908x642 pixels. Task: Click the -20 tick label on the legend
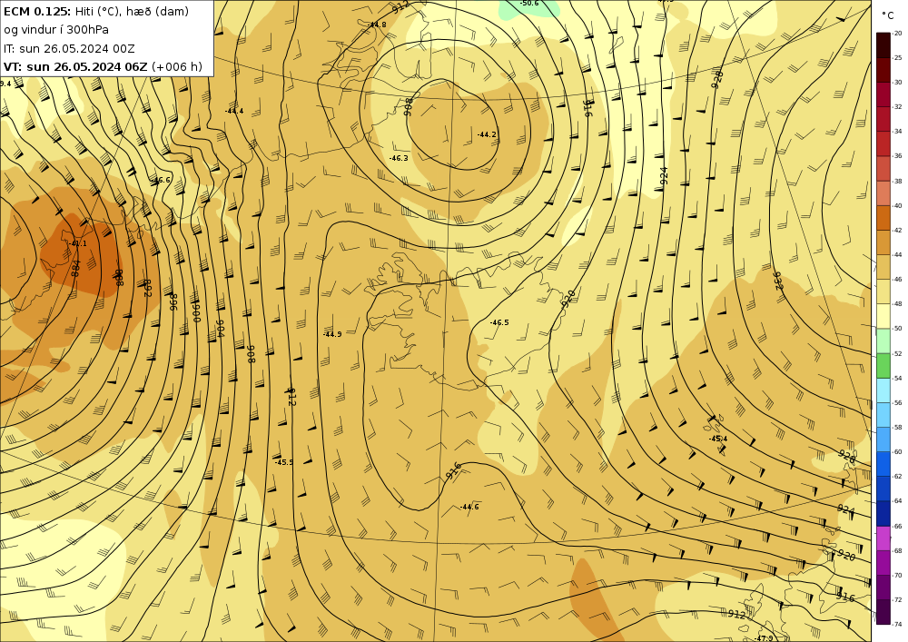(x=898, y=33)
